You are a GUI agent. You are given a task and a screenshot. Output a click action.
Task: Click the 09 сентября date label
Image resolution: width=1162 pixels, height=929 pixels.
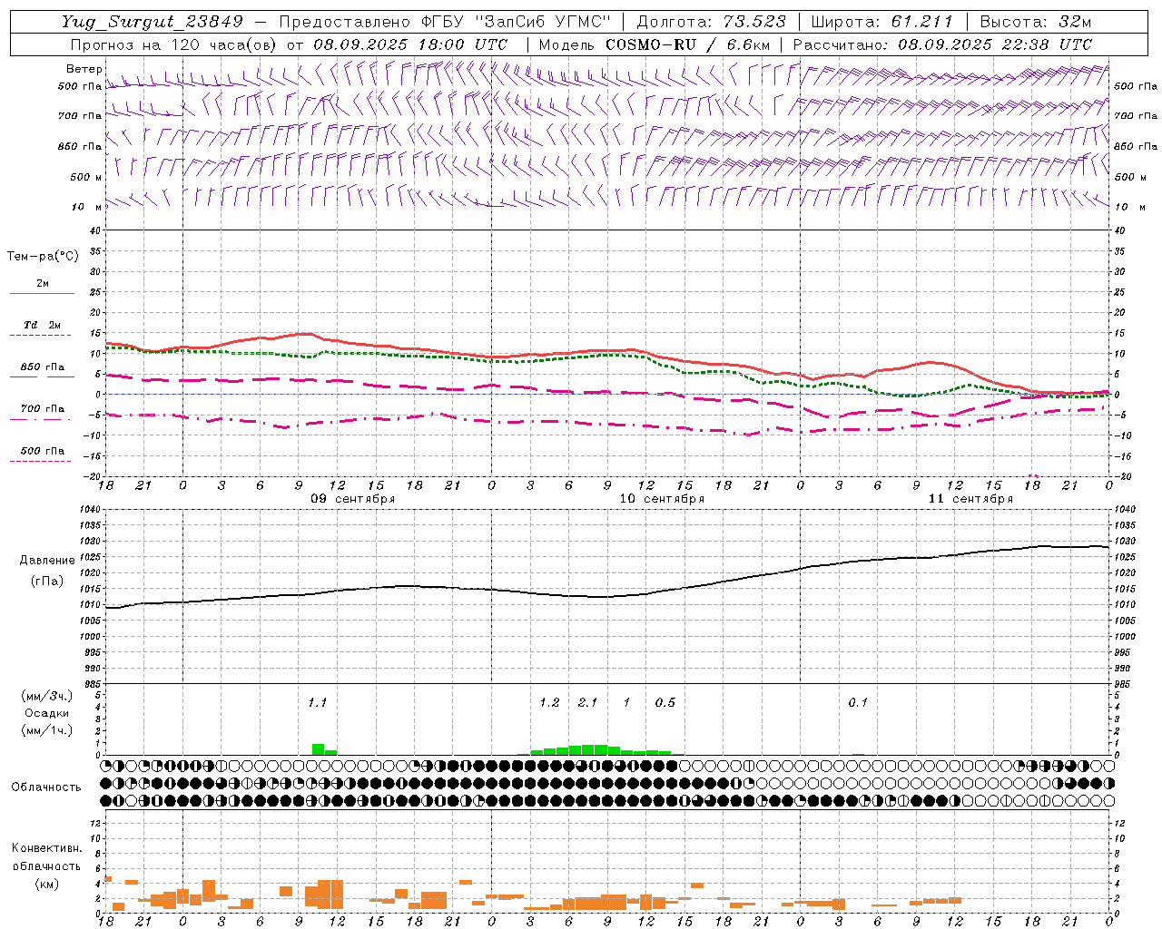click(x=353, y=499)
